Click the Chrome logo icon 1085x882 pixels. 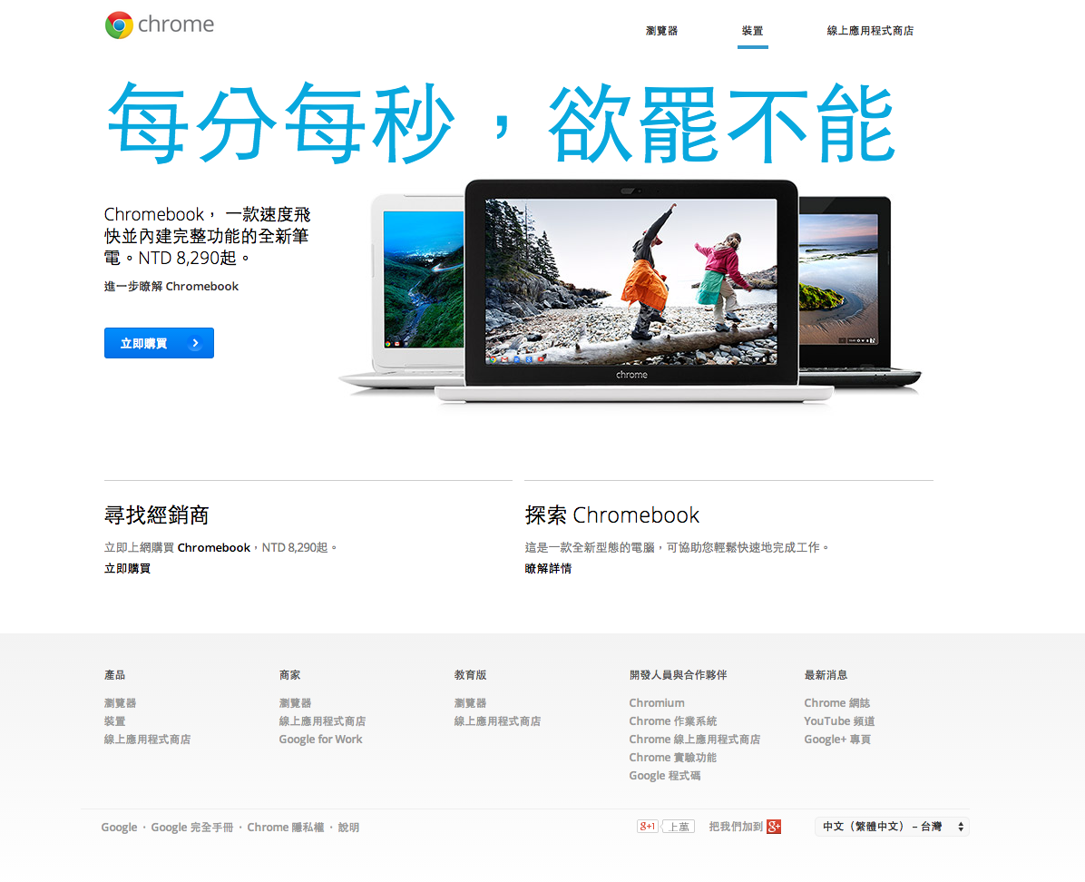pyautogui.click(x=119, y=24)
